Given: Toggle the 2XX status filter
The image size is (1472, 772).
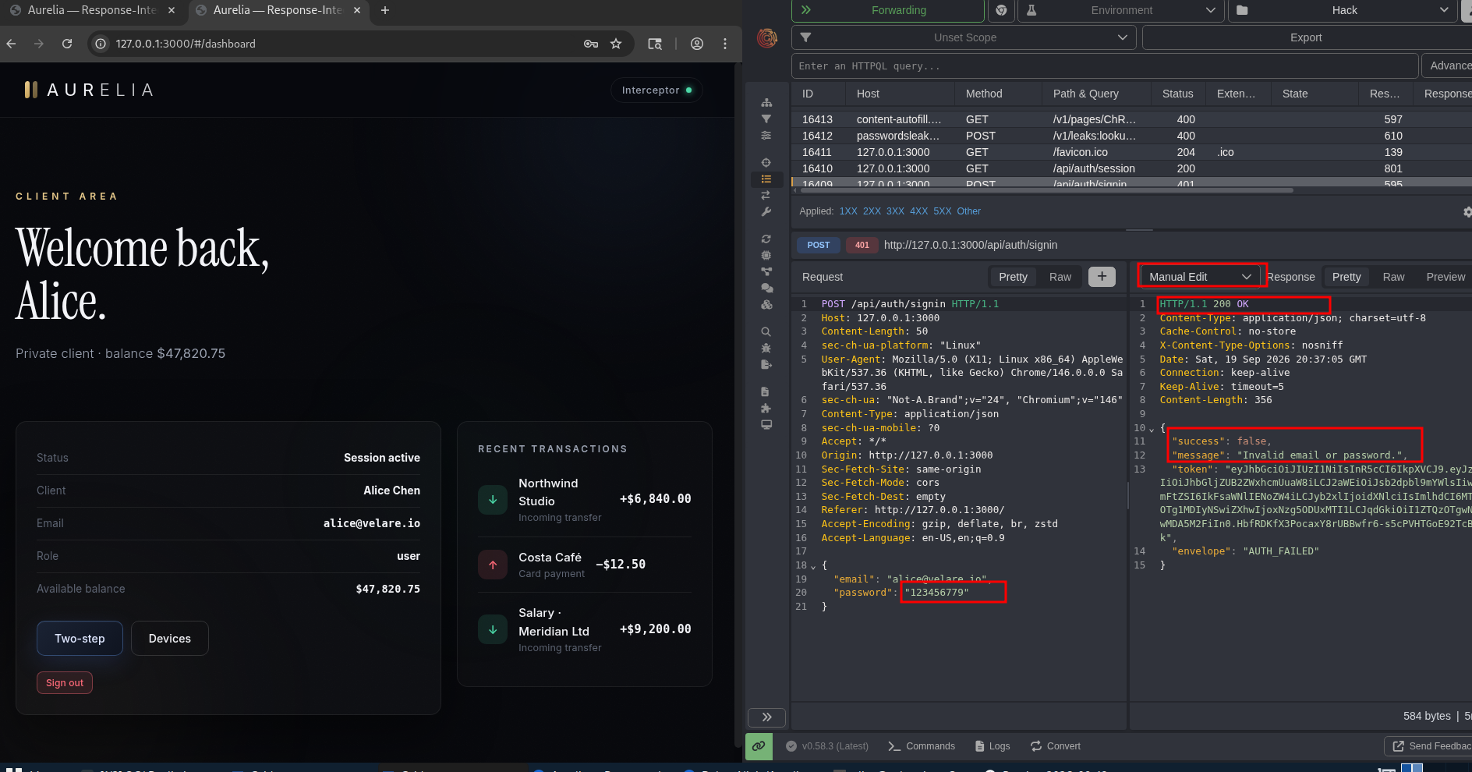Looking at the screenshot, I should tap(872, 211).
